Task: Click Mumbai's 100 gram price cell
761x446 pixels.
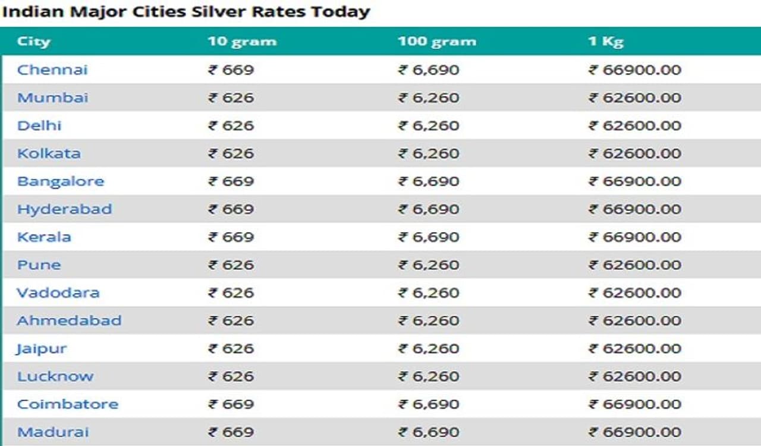Action: tap(428, 98)
